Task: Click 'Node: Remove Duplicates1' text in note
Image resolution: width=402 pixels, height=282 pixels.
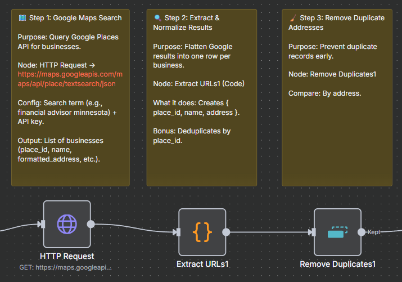Action: click(332, 74)
